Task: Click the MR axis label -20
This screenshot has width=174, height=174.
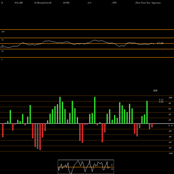Action: tap(170, 131)
